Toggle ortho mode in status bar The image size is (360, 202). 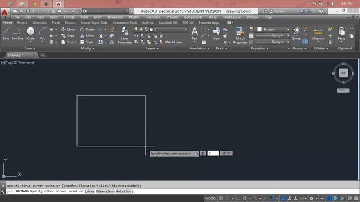(238, 198)
